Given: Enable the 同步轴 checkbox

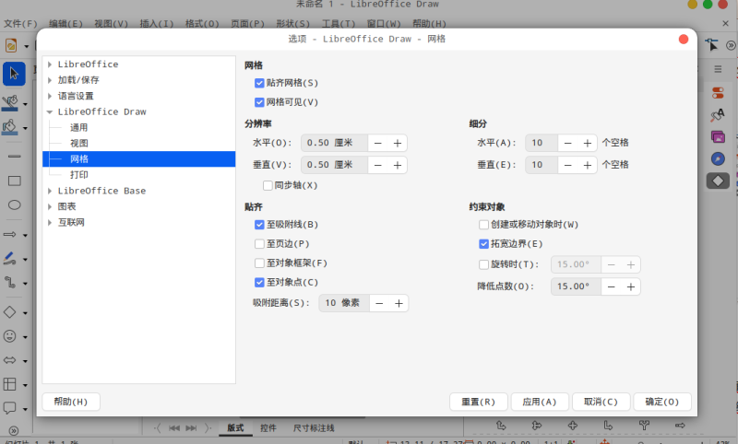Looking at the screenshot, I should tap(268, 185).
